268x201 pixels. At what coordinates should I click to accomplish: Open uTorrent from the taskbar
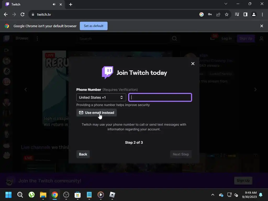pyautogui.click(x=32, y=195)
